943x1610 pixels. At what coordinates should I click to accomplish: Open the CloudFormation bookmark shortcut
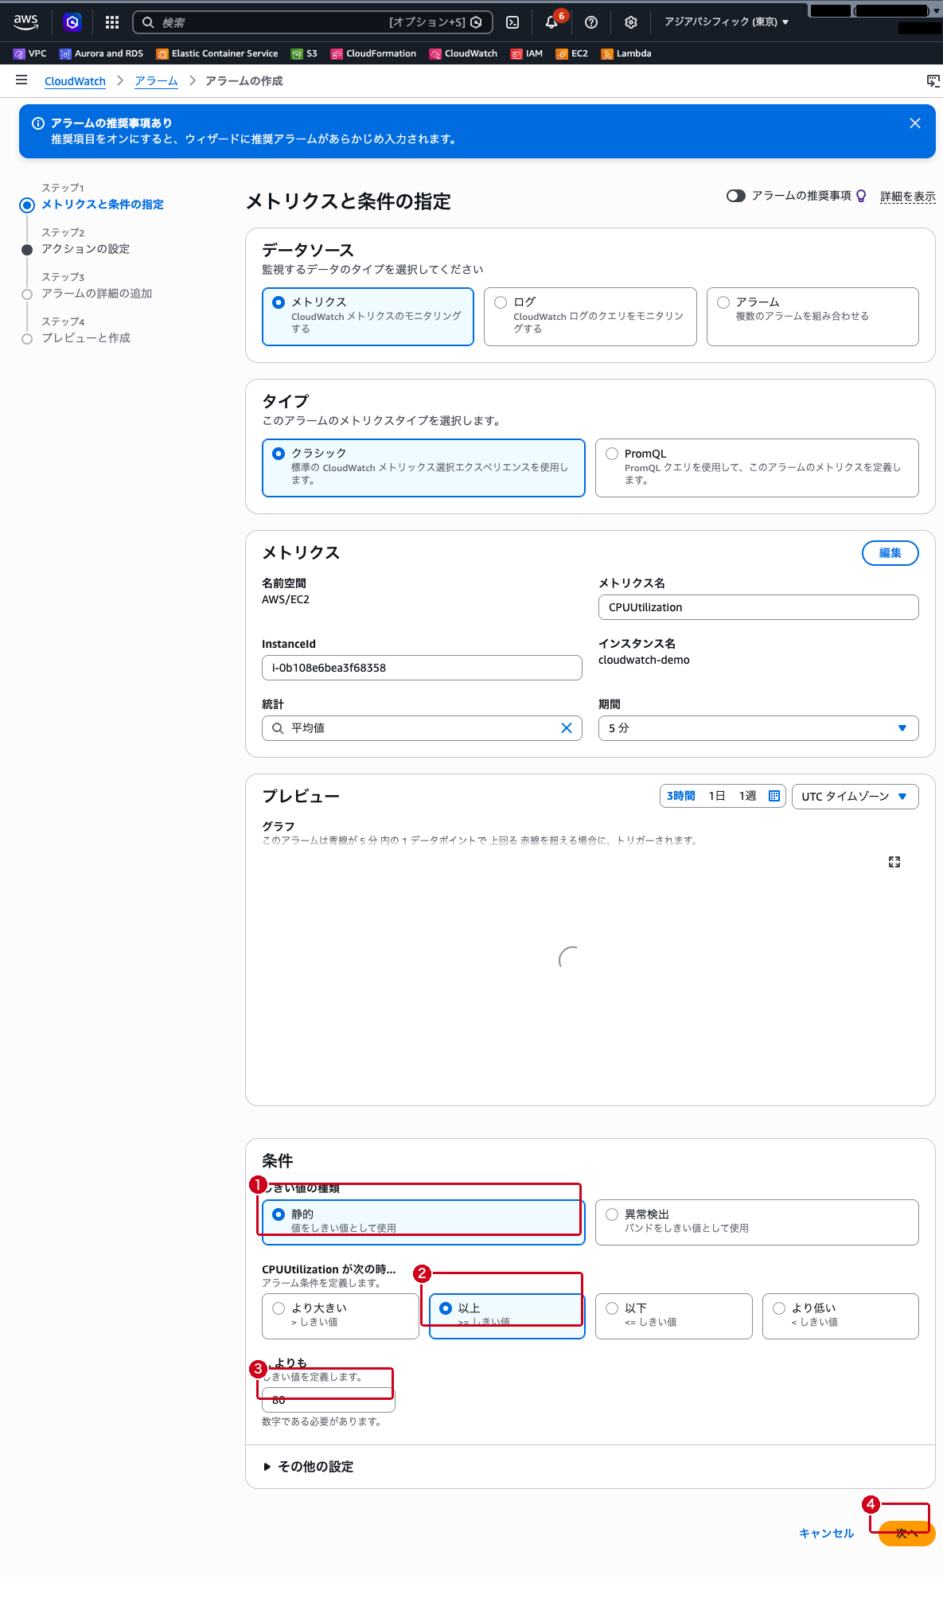click(x=373, y=53)
